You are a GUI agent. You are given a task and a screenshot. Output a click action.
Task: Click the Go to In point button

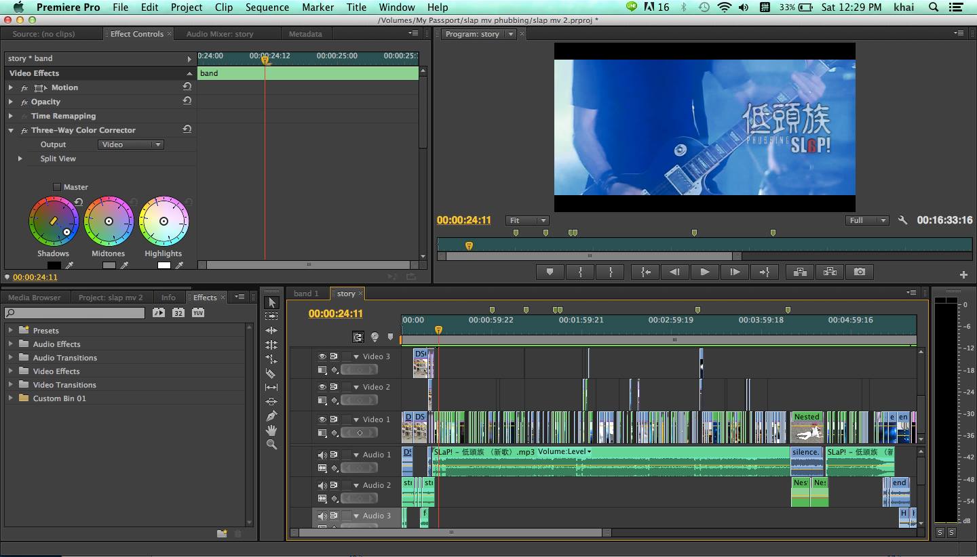(x=645, y=272)
